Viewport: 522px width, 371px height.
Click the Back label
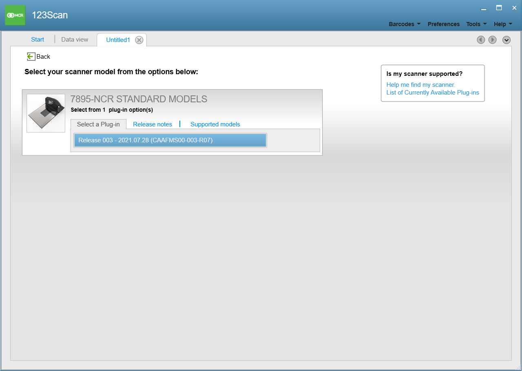pyautogui.click(x=43, y=57)
